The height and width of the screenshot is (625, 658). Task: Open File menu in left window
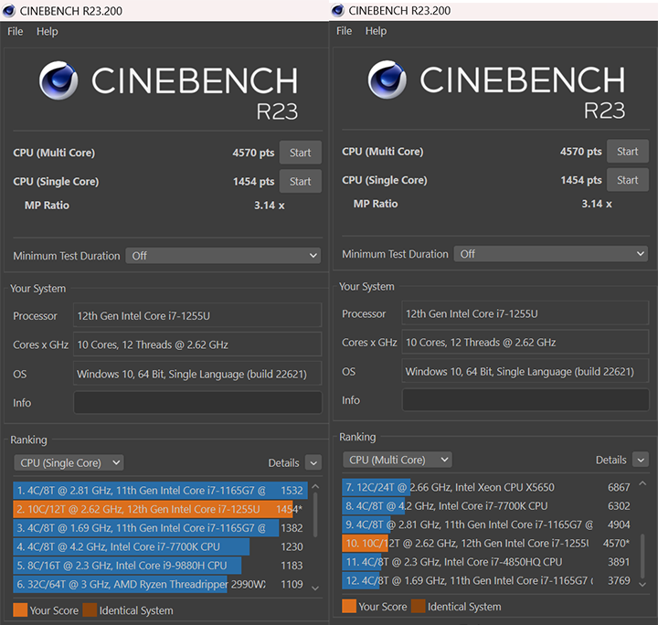[16, 31]
